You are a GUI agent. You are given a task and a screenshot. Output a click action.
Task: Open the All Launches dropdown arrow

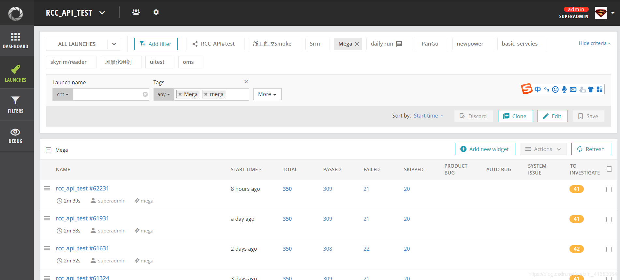(114, 44)
